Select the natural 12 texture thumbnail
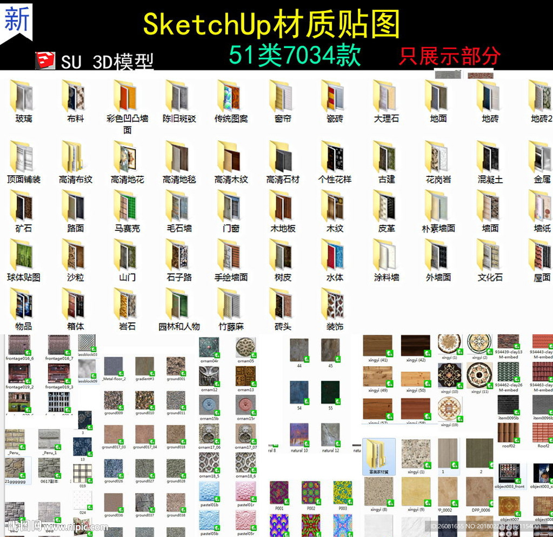 [x=330, y=435]
